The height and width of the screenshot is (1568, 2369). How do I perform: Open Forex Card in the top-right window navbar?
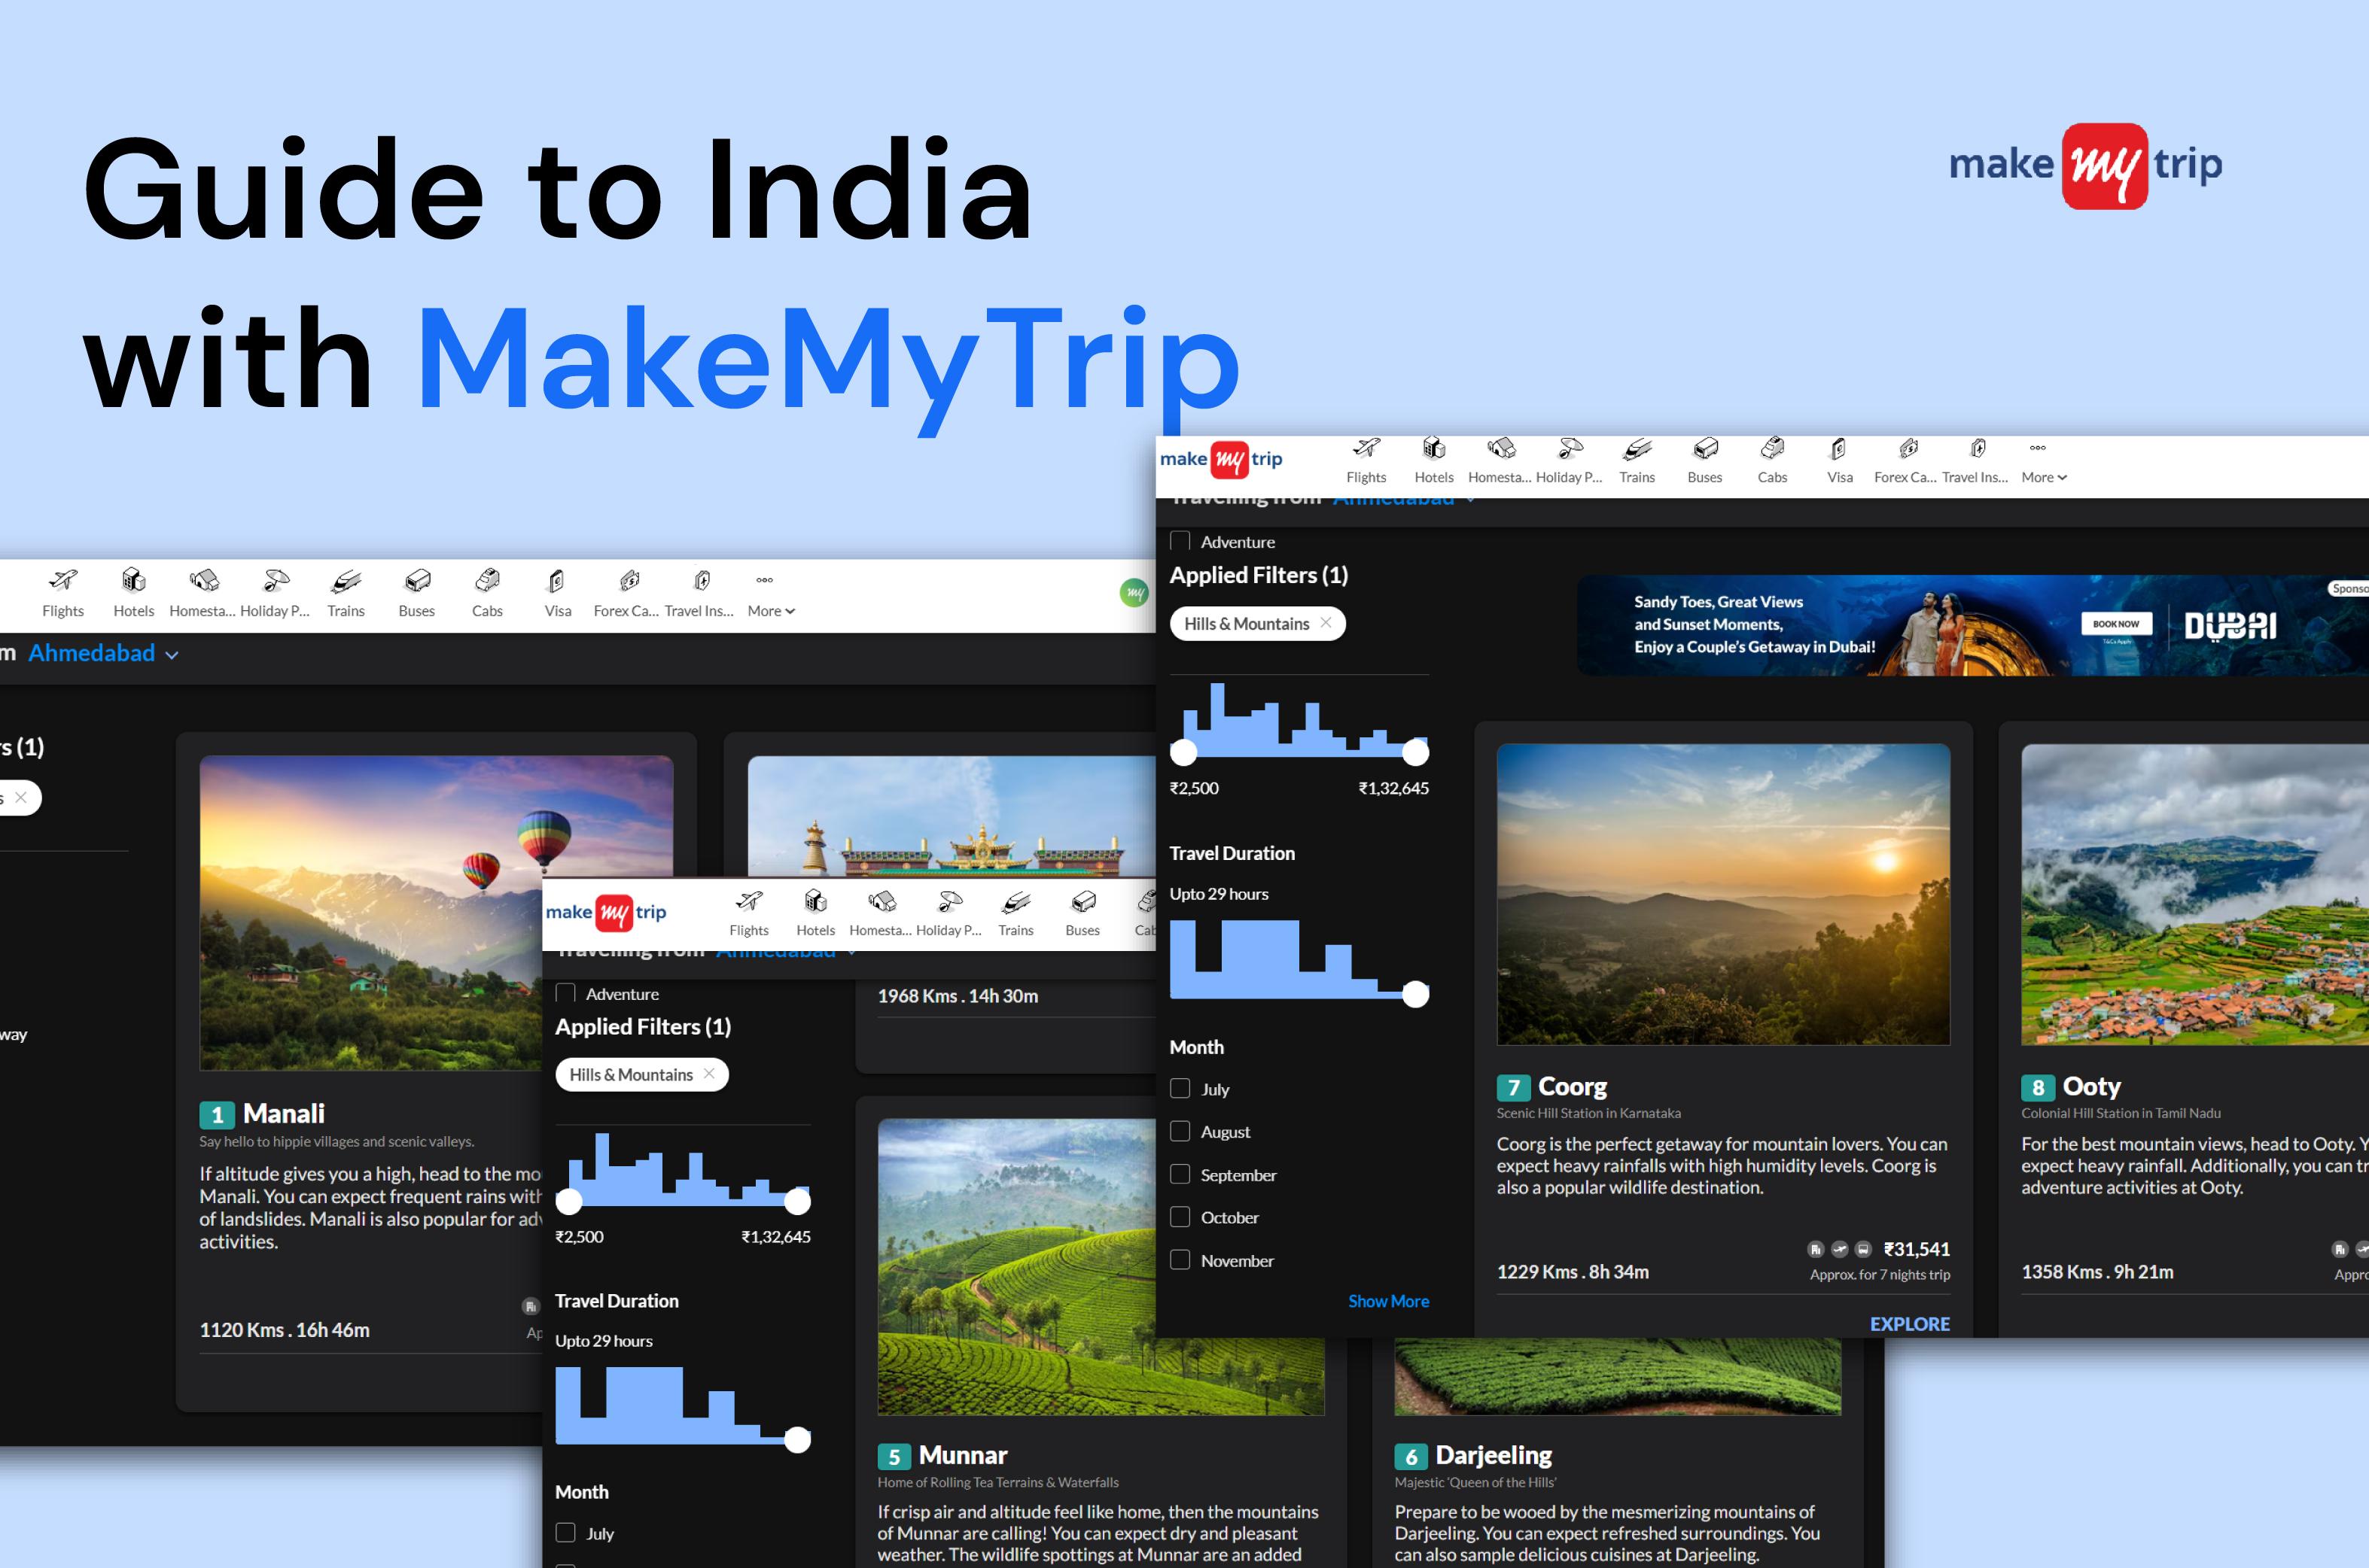tap(1905, 461)
